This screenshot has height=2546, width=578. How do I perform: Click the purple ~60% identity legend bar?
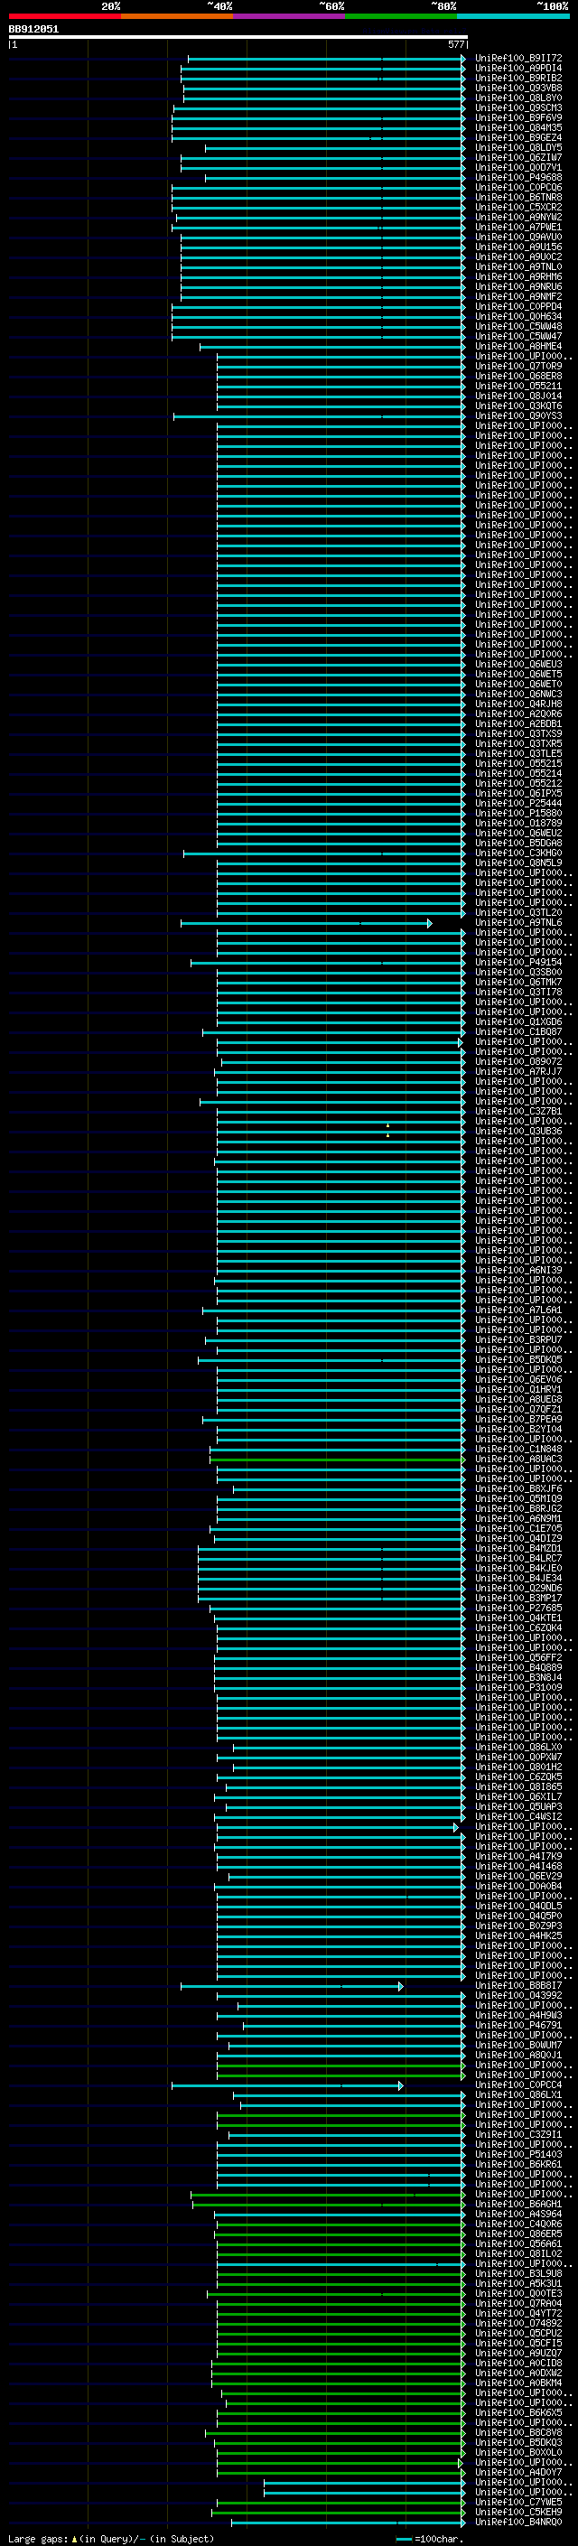290,16
